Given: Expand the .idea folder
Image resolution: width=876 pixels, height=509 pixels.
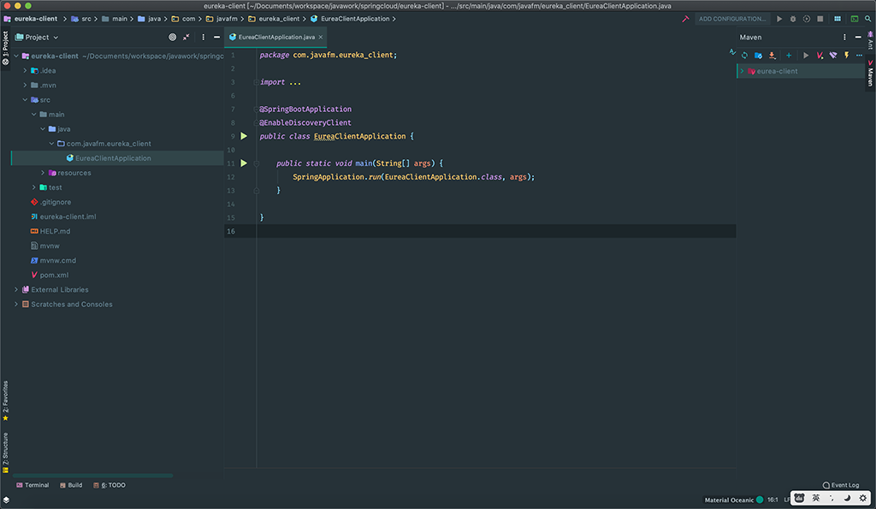Looking at the screenshot, I should (x=26, y=71).
